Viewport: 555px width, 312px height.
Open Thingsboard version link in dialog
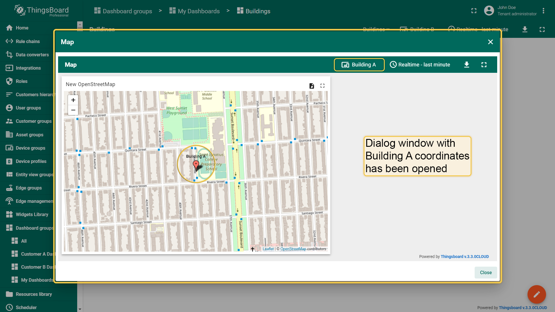465,257
